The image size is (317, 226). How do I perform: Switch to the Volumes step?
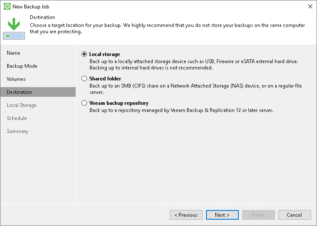point(16,79)
